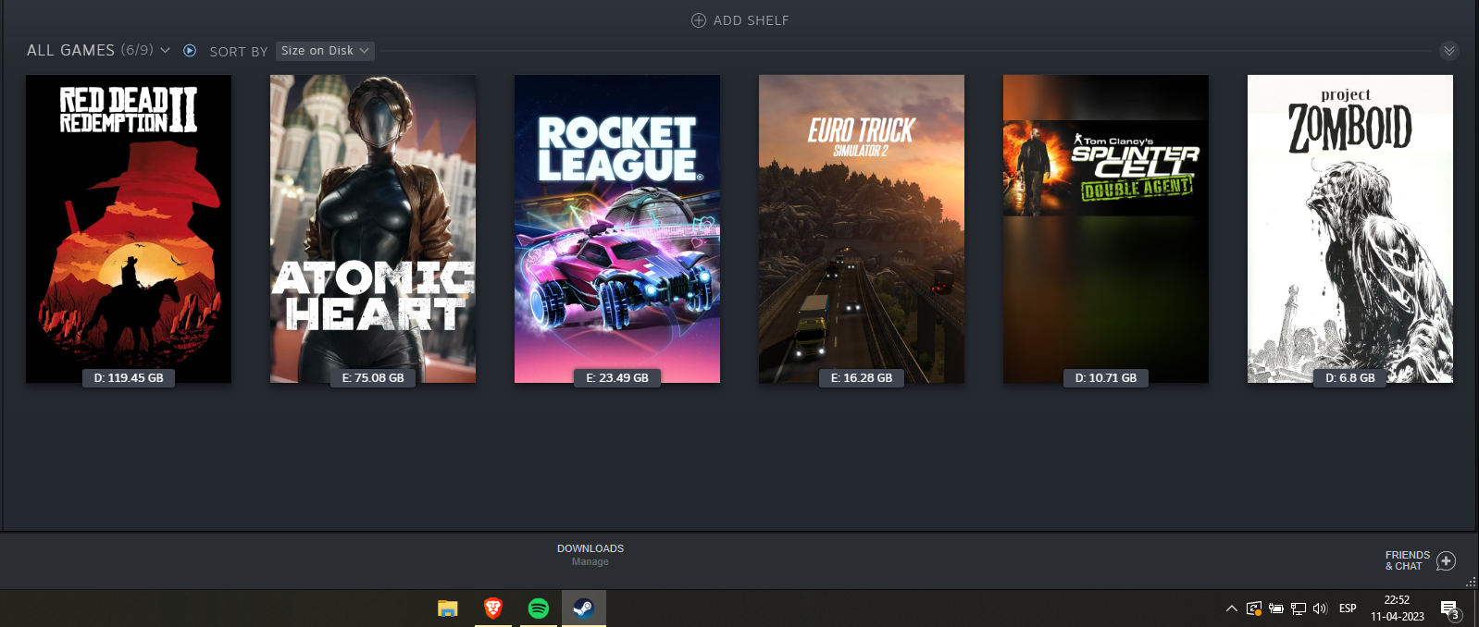Click the battery tray icon
This screenshot has width=1479, height=627.
1276,609
